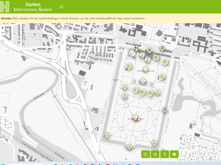221x165 pixels.
Task: Center the map on my location
Action: [x=155, y=154]
